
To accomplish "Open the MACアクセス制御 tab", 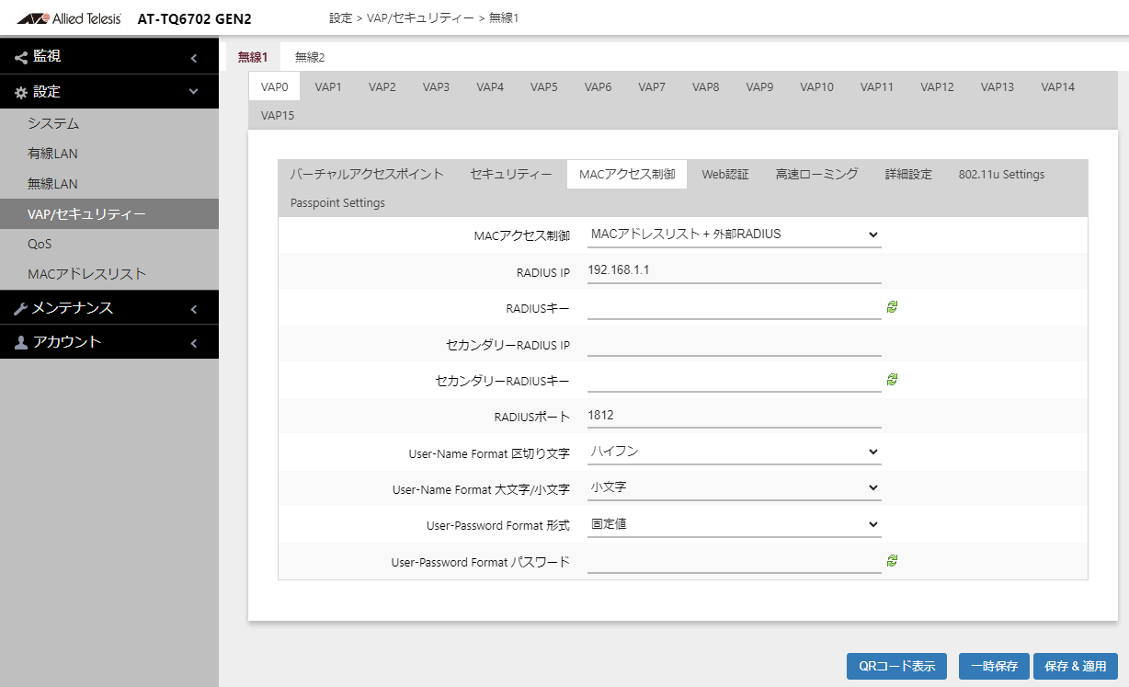I will coord(627,174).
